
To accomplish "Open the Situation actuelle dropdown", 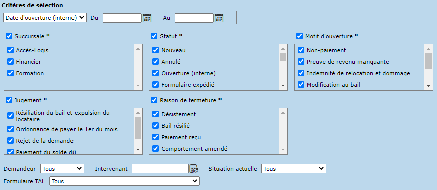I will (294, 168).
